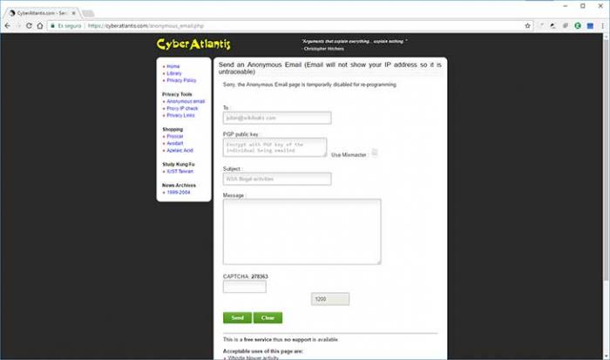Click the browser forward arrow
The image size is (610, 360).
pyautogui.click(x=18, y=25)
